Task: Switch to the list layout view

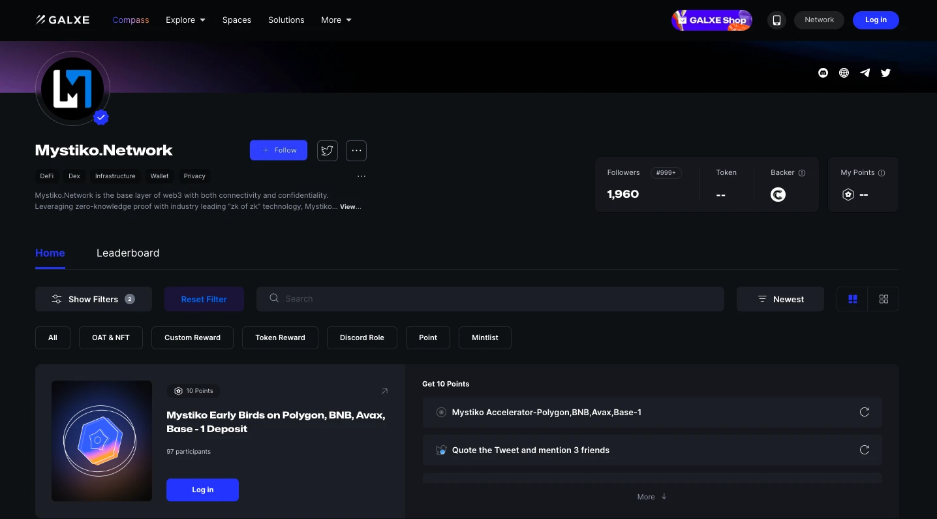Action: [x=852, y=299]
